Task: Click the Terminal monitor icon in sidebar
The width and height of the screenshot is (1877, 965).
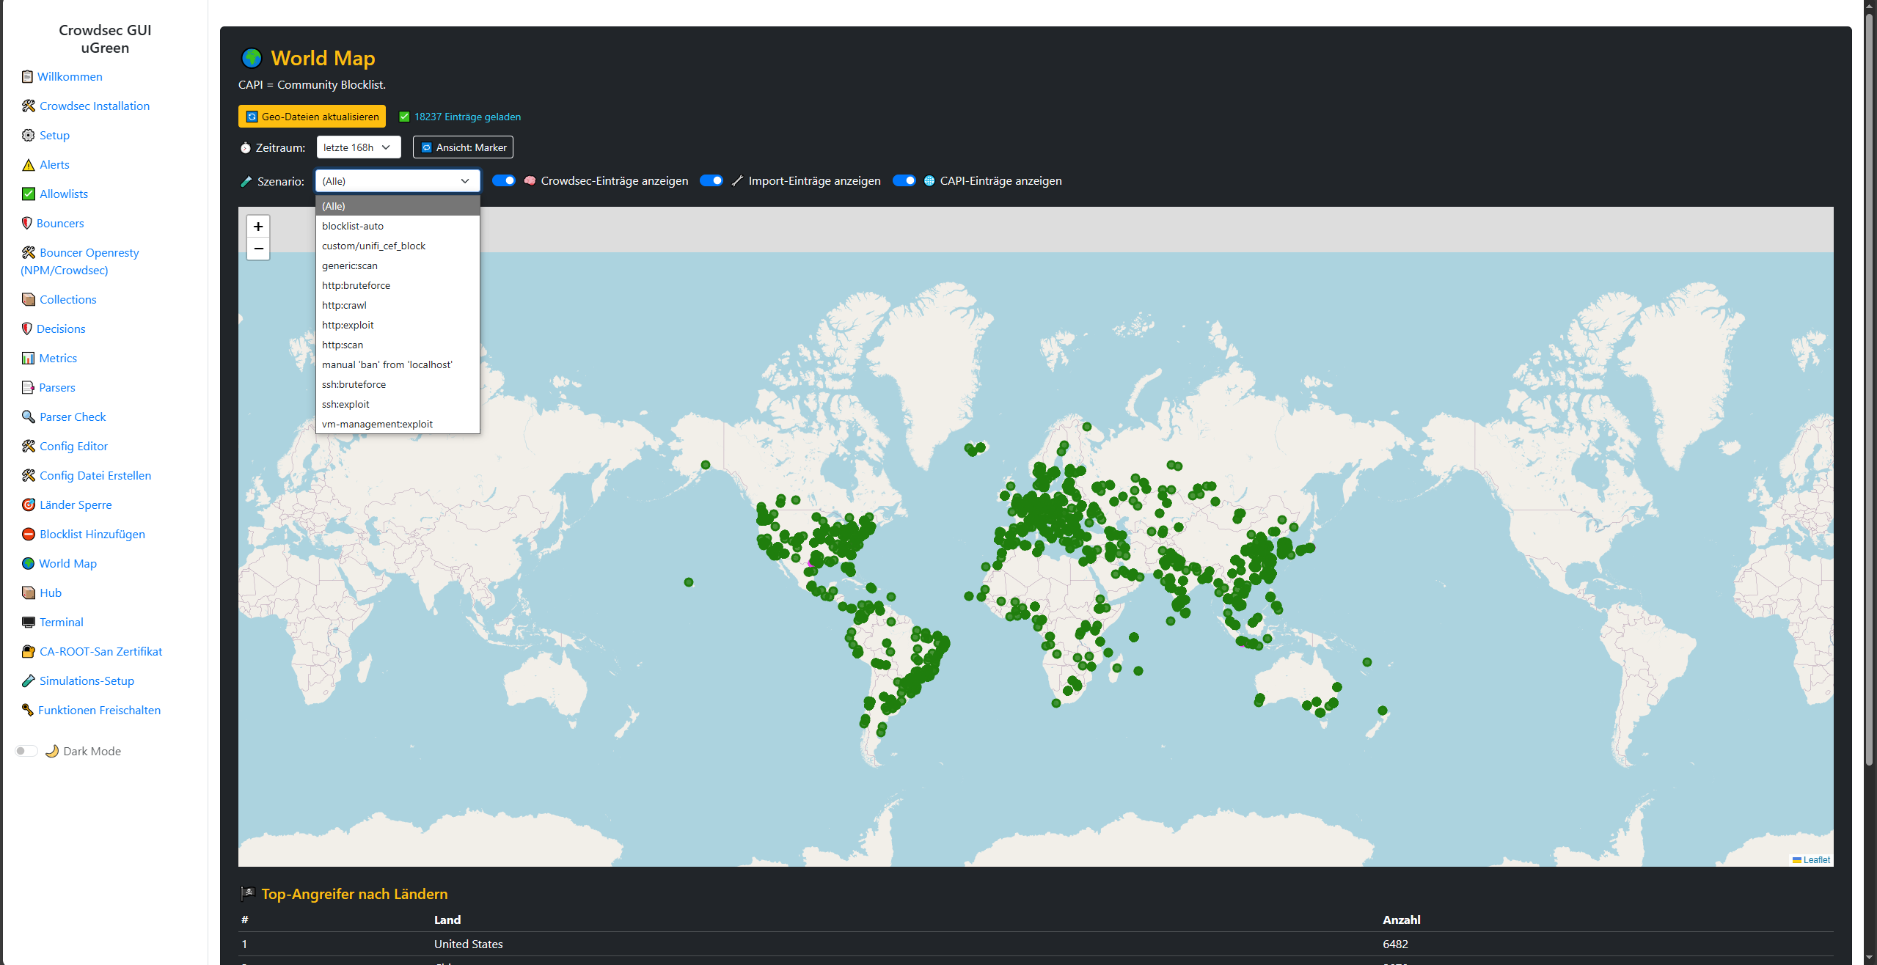Action: click(x=28, y=623)
